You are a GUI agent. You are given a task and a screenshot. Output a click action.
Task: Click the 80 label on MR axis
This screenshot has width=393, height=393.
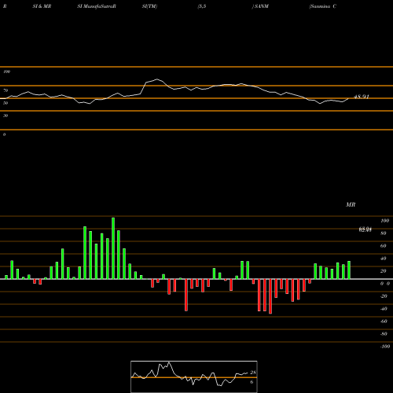coord(384,233)
